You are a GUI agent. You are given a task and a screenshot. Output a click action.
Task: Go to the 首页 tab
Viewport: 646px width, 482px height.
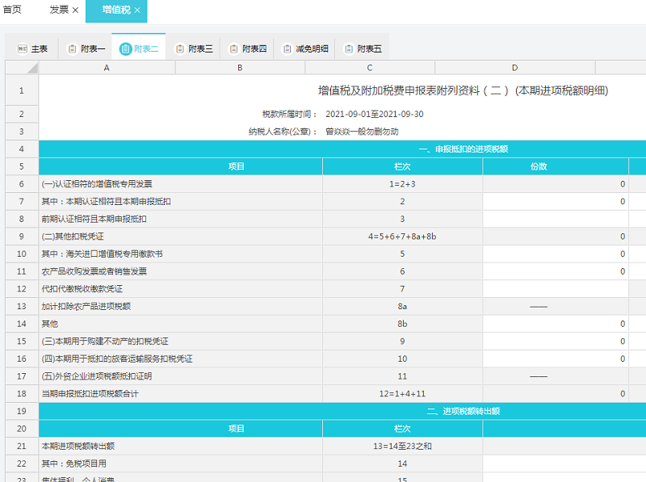coord(12,10)
